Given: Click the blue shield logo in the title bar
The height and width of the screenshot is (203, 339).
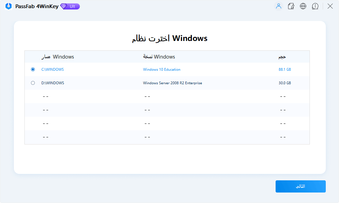Looking at the screenshot, I should (x=8, y=6).
